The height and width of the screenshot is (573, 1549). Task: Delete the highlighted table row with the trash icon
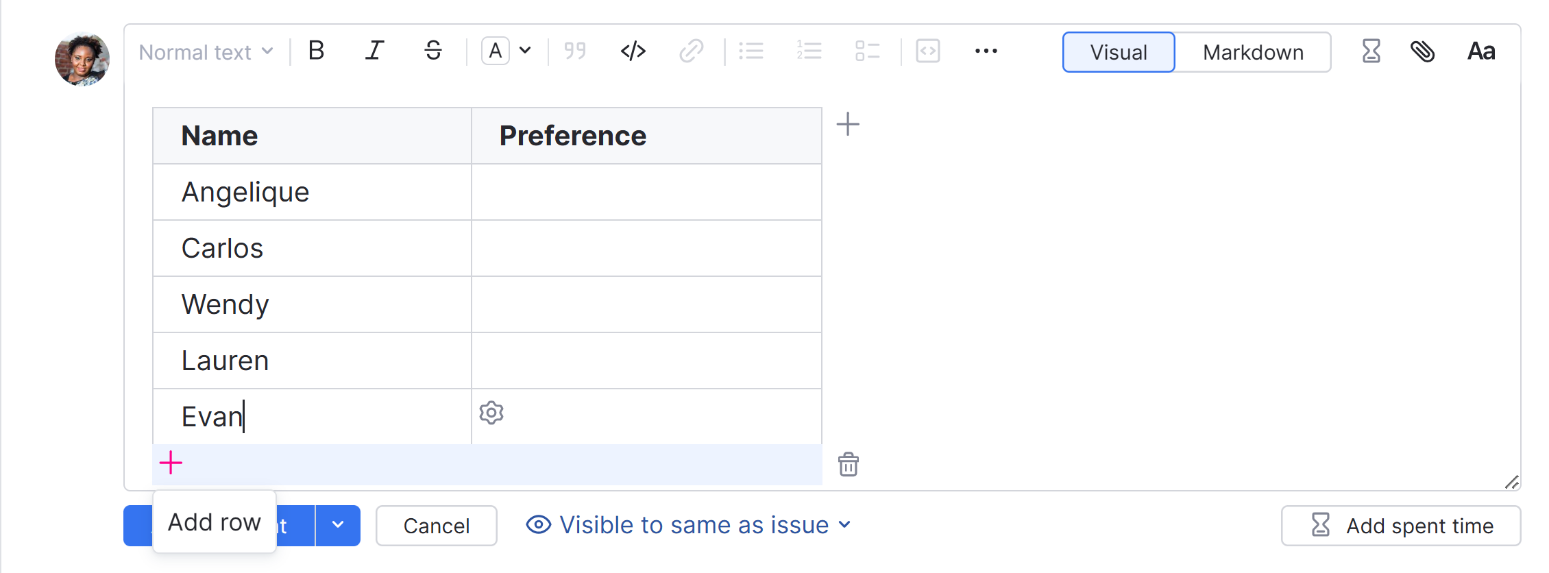[849, 465]
